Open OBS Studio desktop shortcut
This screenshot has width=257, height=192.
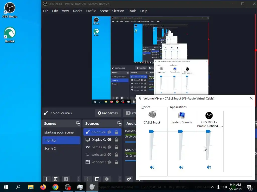(x=10, y=10)
